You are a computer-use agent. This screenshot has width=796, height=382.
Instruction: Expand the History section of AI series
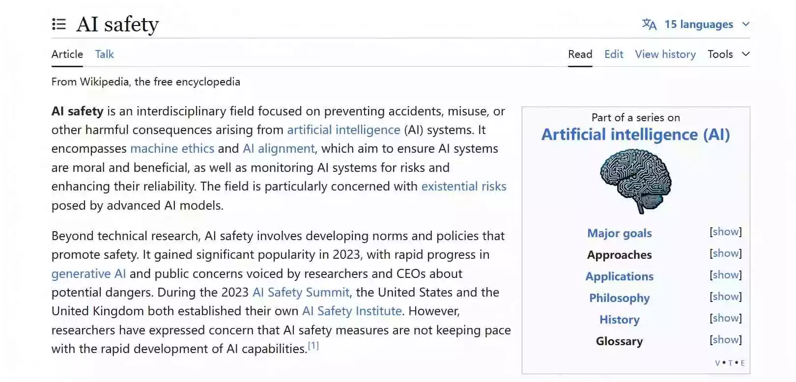(725, 318)
